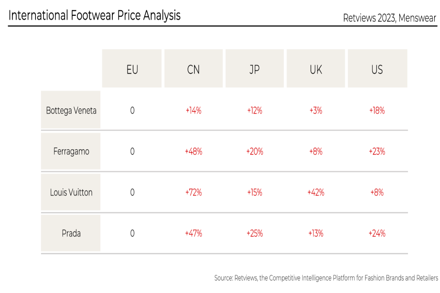Click the Retviews 2023, Menswear label

pos(390,18)
